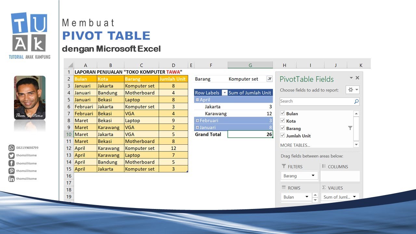Uncheck the Bulan field checkbox
The width and height of the screenshot is (416, 234).
(x=283, y=113)
